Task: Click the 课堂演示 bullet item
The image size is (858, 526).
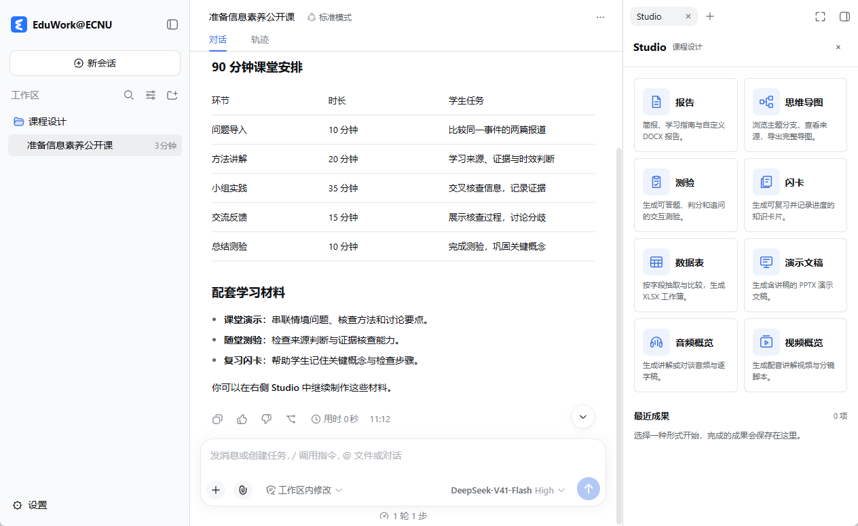Action: coord(327,320)
